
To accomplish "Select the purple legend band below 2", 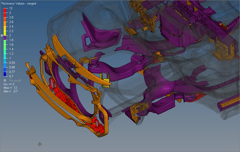I will 5,38.
